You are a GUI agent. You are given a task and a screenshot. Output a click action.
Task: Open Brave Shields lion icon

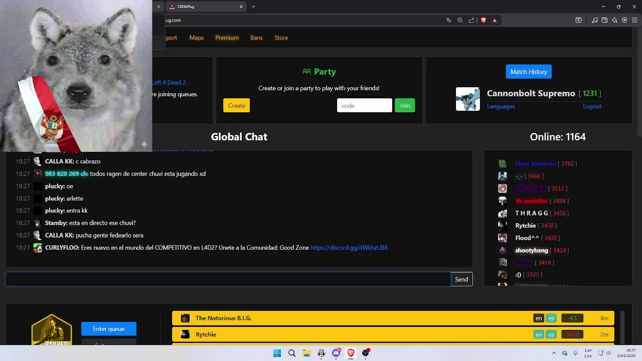click(x=484, y=20)
